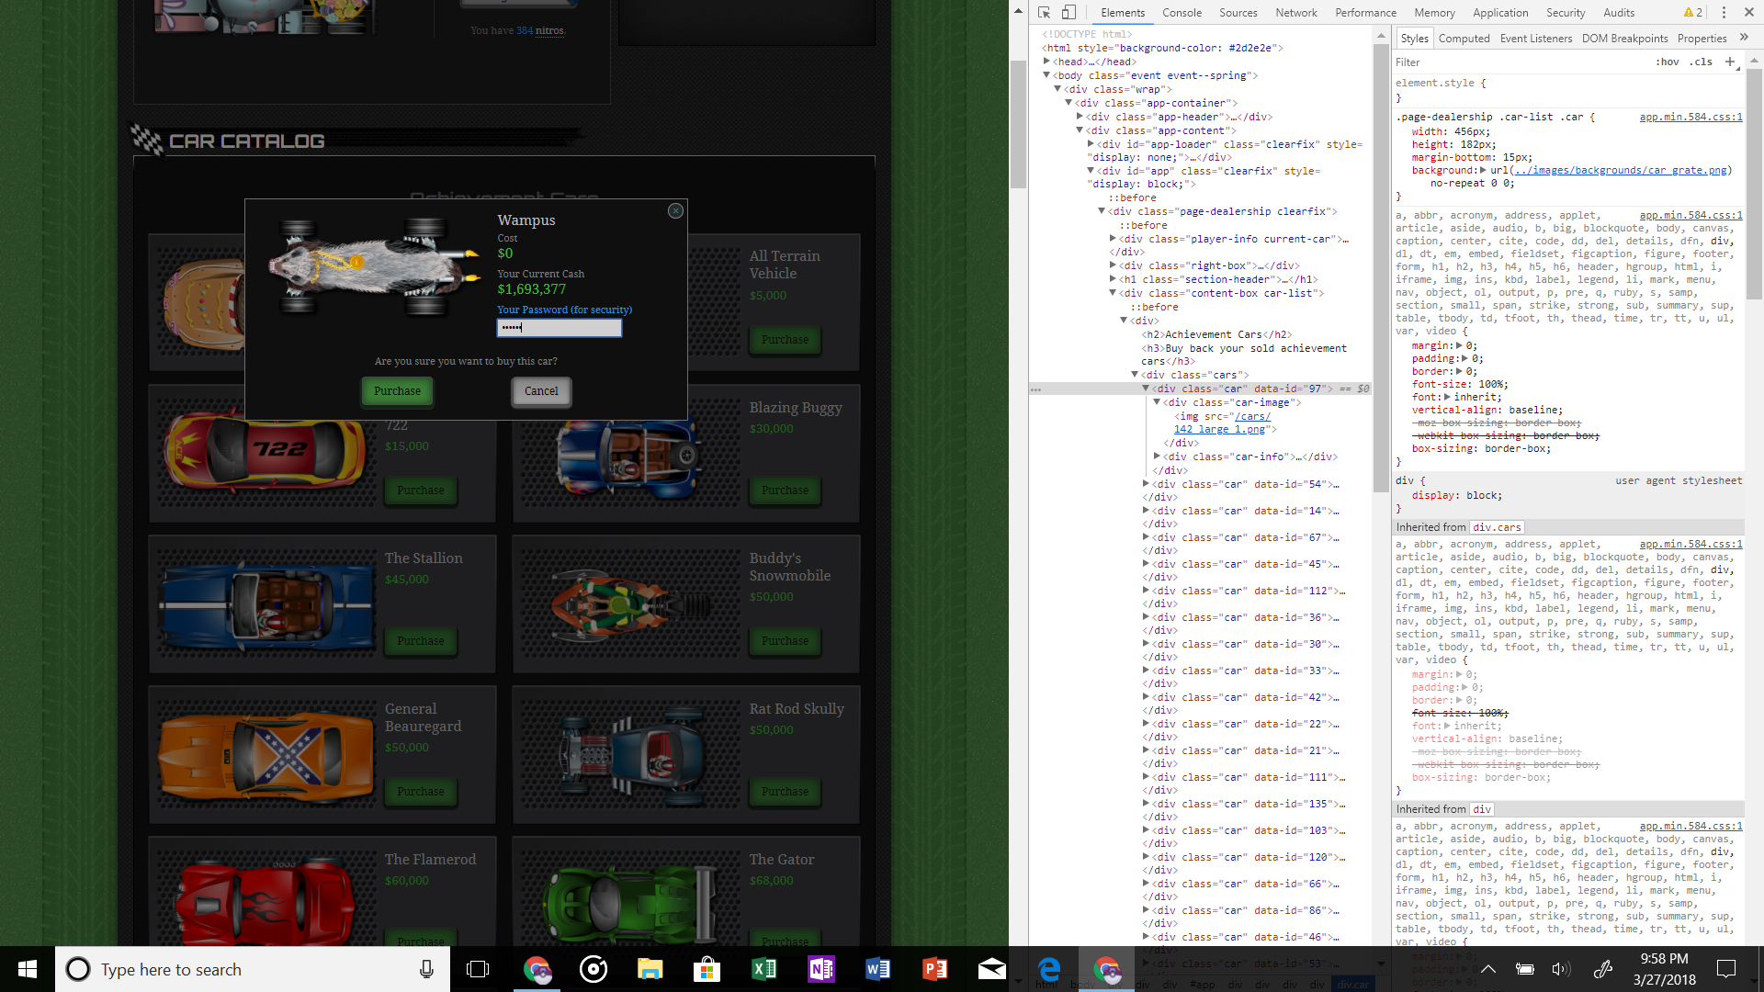Cancel the Wampus car purchase
This screenshot has height=992, width=1764.
pos(541,391)
